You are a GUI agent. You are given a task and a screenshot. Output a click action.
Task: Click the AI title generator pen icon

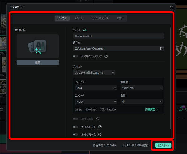point(85,30)
